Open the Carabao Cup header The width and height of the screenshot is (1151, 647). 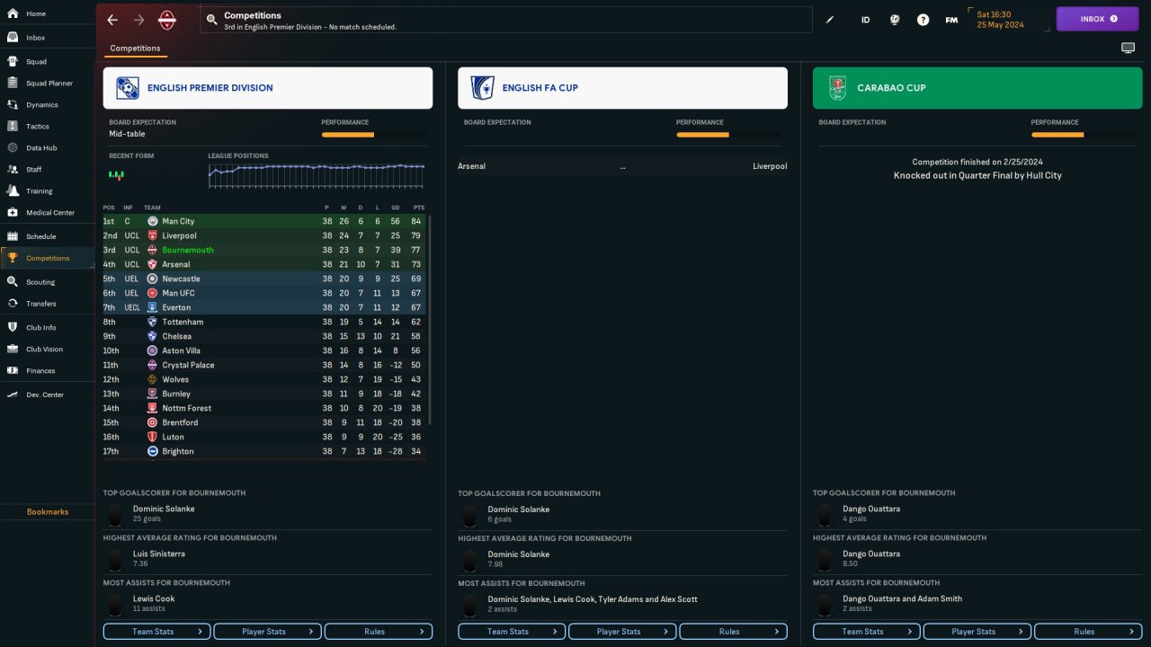click(977, 88)
